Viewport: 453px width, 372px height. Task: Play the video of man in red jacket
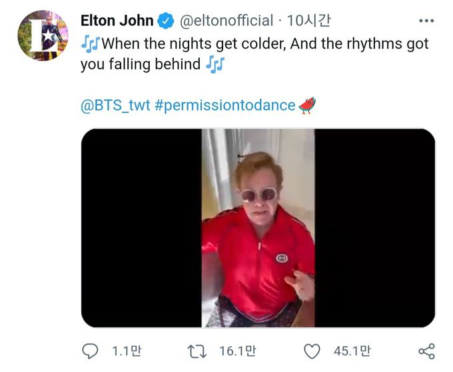click(258, 228)
